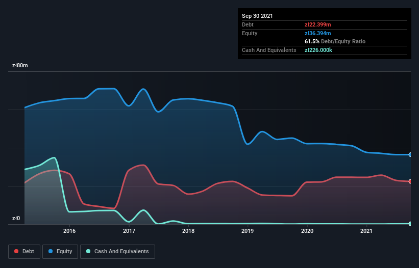Click Cash And Equivalents label in tooltip
419x268 pixels.
pyautogui.click(x=269, y=50)
